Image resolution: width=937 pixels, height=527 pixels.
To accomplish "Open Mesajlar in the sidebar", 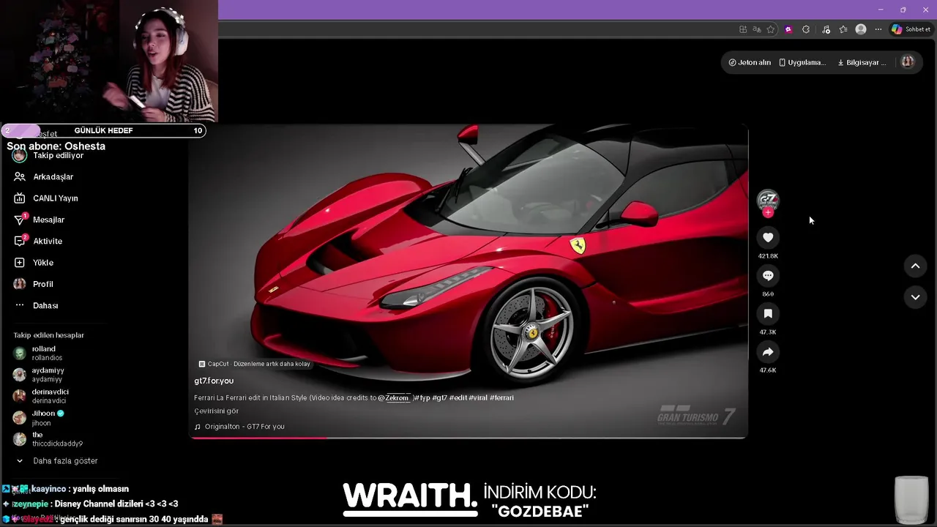I will click(40, 220).
